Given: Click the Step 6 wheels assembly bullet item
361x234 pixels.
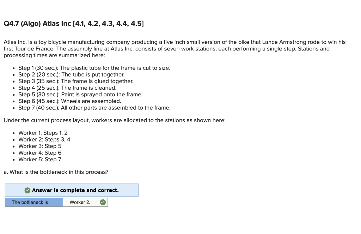Looking at the screenshot, I should (x=69, y=101).
